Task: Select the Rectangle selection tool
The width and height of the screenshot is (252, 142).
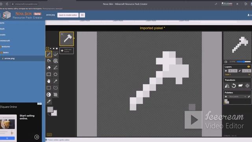Action: click(x=49, y=88)
